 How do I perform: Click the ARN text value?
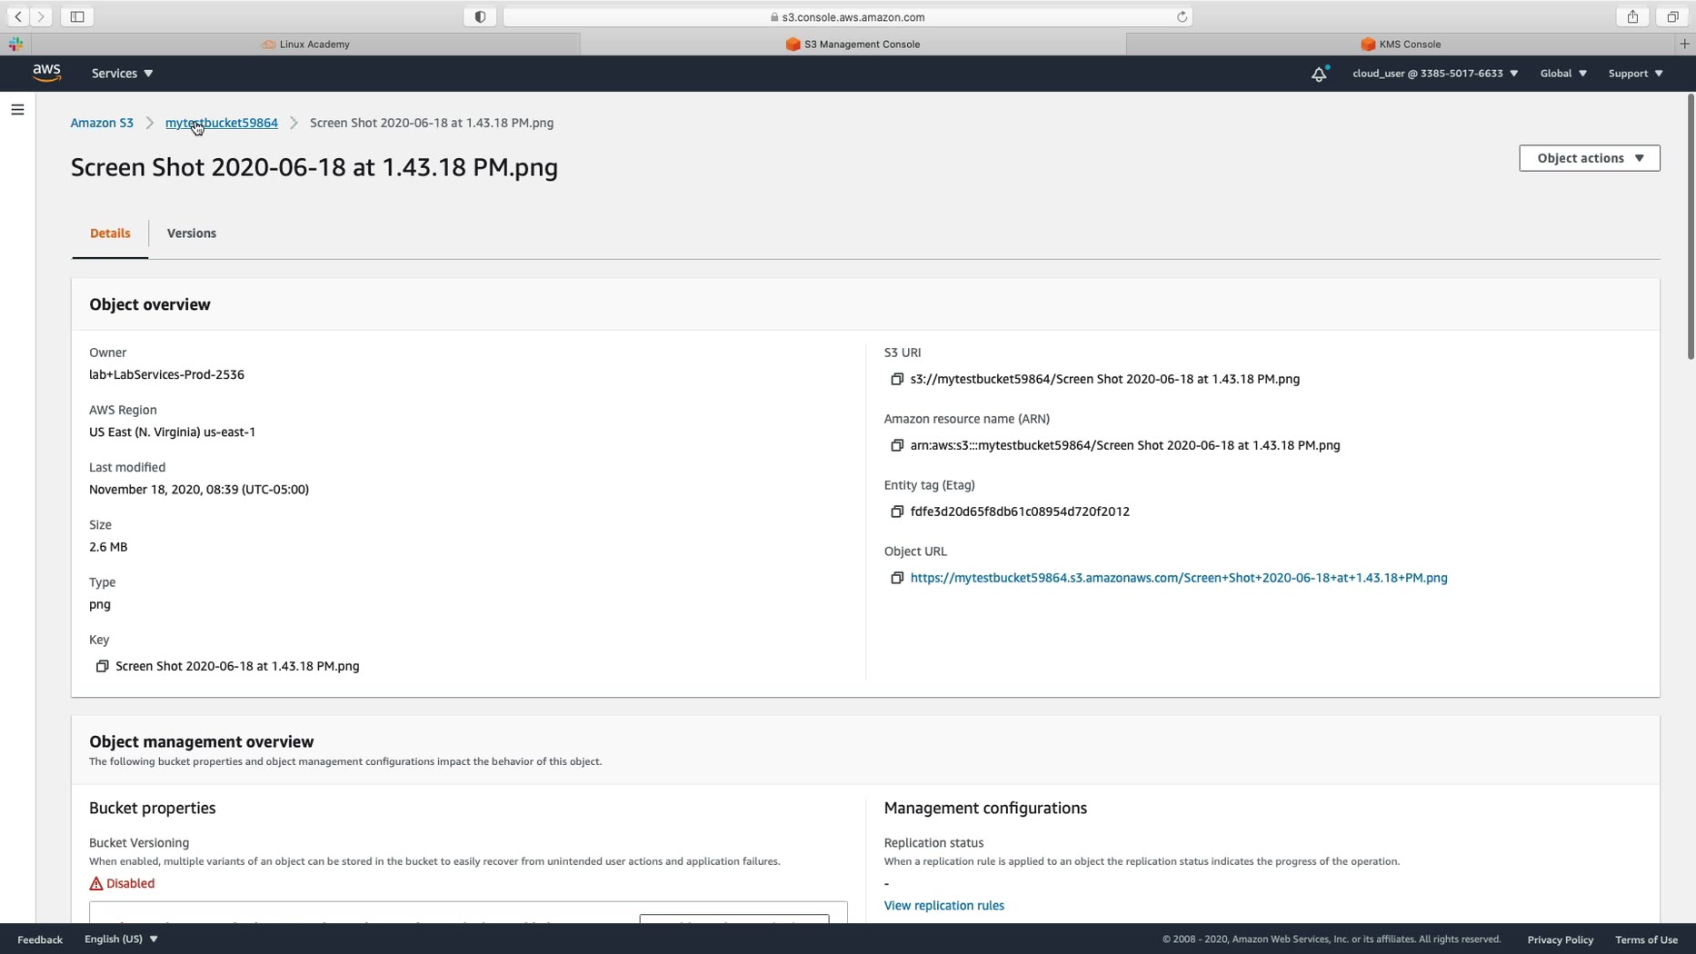pyautogui.click(x=1125, y=445)
